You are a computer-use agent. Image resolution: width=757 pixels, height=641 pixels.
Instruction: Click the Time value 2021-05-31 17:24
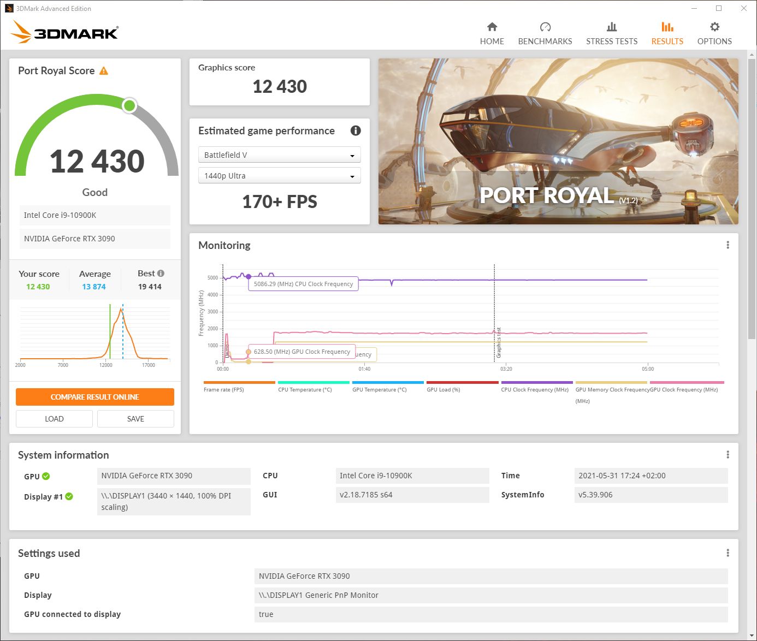click(x=651, y=476)
